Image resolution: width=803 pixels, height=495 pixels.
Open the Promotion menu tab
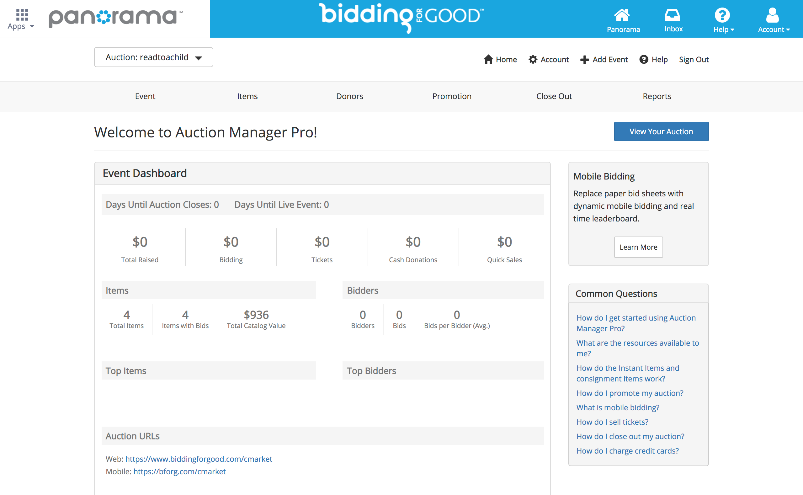[452, 96]
